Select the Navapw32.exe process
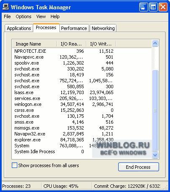 pos(64,134)
